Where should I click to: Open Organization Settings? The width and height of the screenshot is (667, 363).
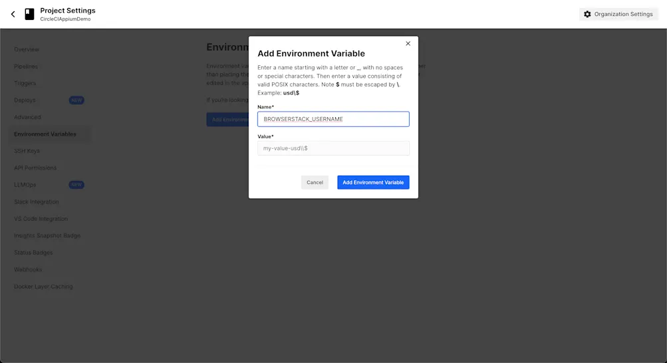[618, 14]
